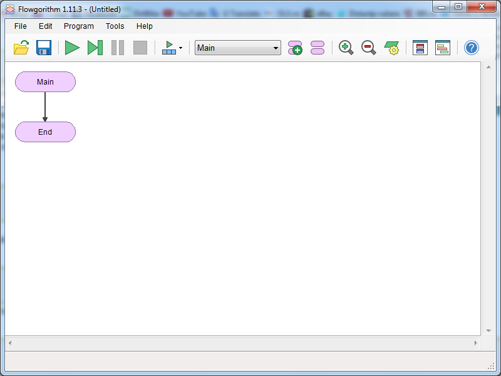Click the Open file folder icon

[21, 48]
